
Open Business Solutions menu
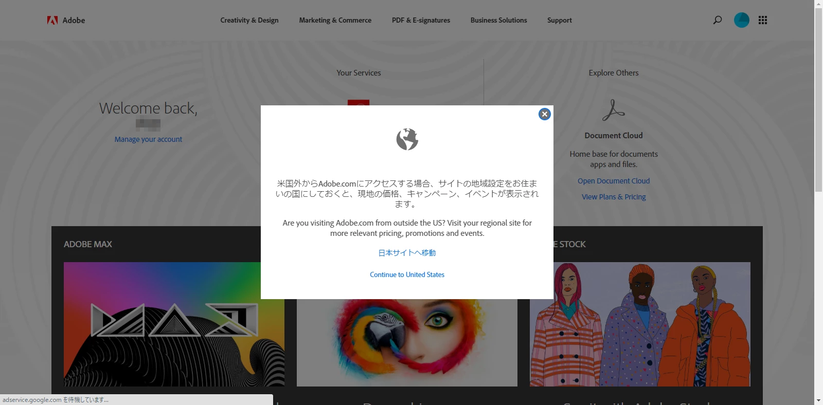pos(498,20)
